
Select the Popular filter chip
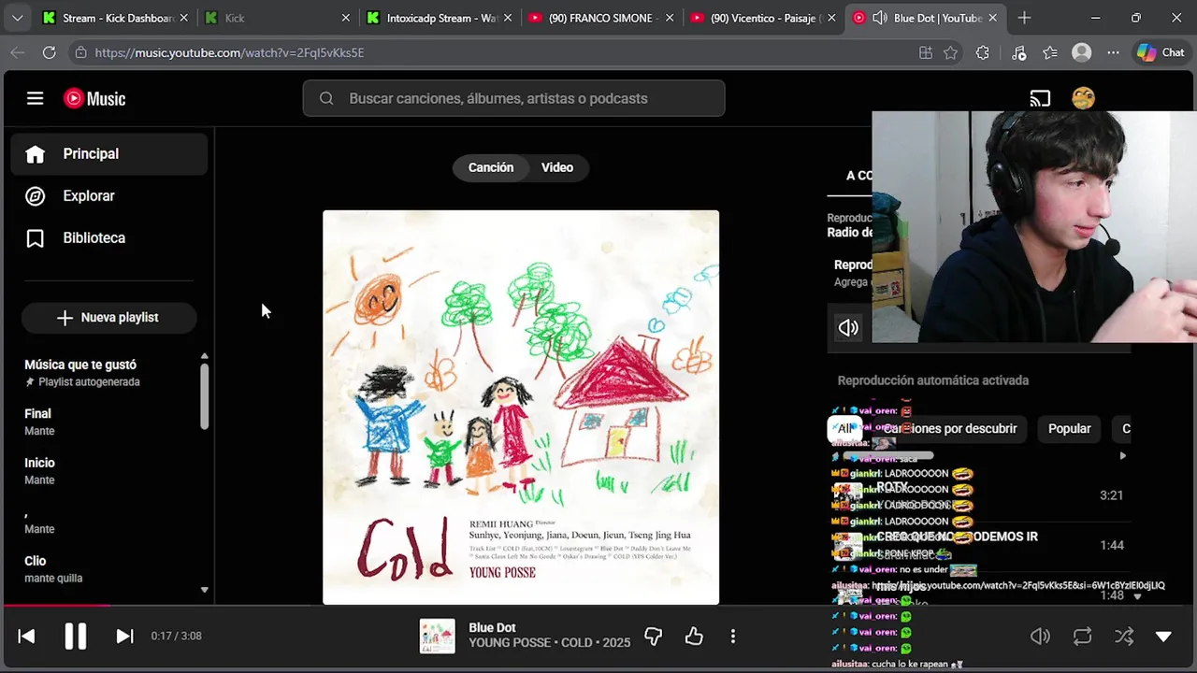pyautogui.click(x=1069, y=429)
